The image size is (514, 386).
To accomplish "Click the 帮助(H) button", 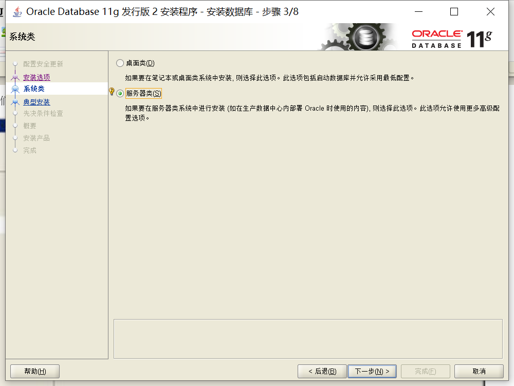I will pyautogui.click(x=35, y=371).
